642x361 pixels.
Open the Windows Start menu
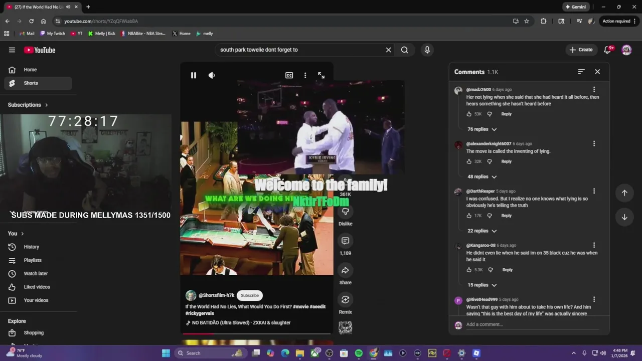coord(166,353)
